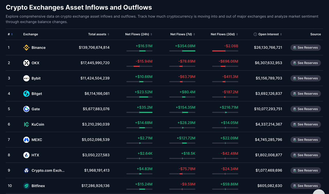Click Bitfinex total assets $17,286,926,136

(96, 186)
